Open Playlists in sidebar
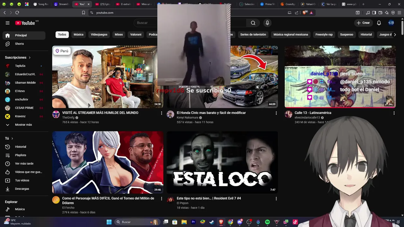The width and height of the screenshot is (404, 227). point(24,155)
